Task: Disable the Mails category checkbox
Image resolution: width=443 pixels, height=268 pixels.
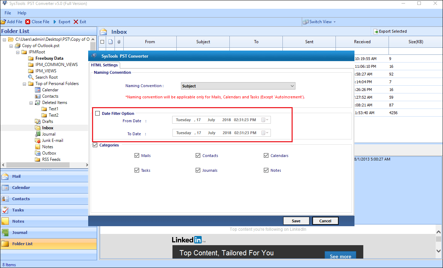Action: click(x=137, y=155)
